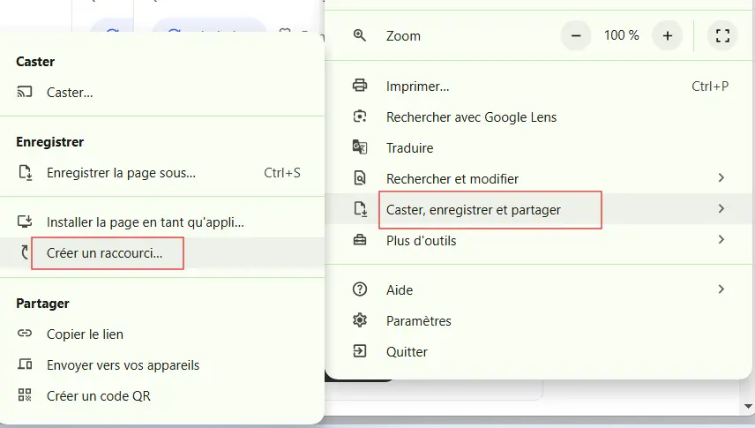Expand the Aide chevron arrow
Image resolution: width=755 pixels, height=428 pixels.
(721, 289)
